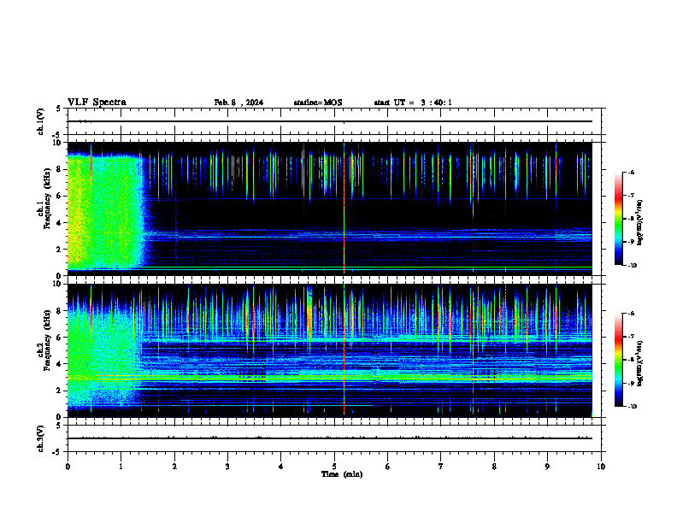The height and width of the screenshot is (523, 677).
Task: Select the "start UT = 3:40:1" text
Action: [x=413, y=103]
